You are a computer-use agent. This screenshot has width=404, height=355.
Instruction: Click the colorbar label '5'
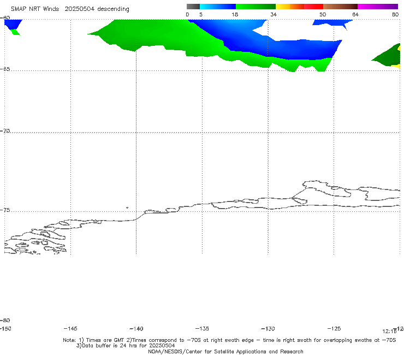pyautogui.click(x=201, y=15)
